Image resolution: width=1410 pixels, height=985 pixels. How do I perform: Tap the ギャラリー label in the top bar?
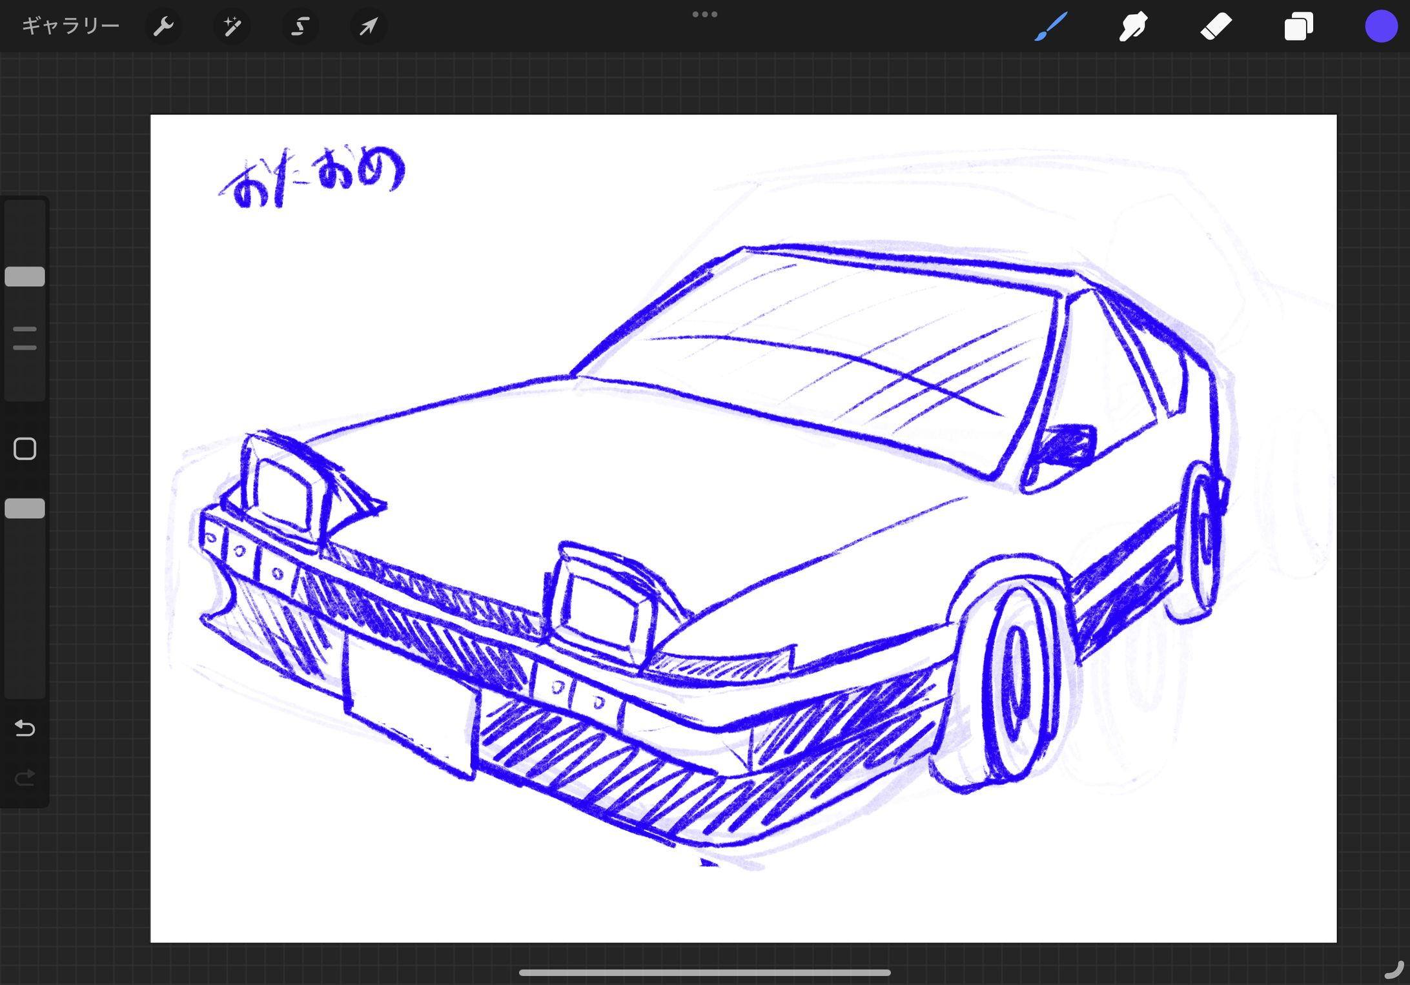point(70,26)
